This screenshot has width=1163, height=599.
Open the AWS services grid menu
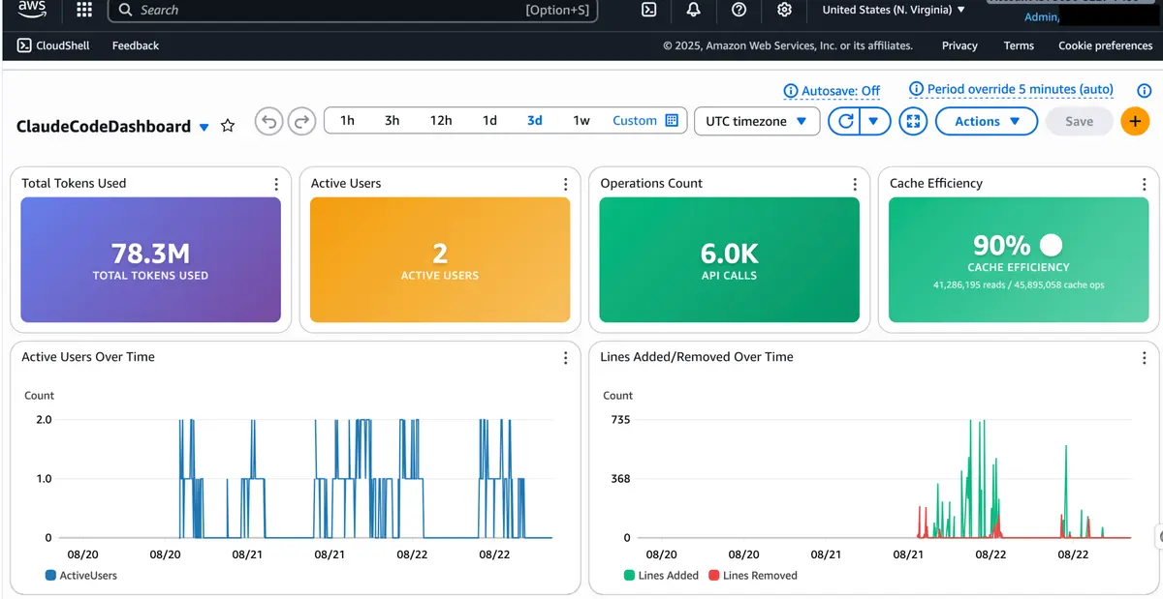[84, 10]
